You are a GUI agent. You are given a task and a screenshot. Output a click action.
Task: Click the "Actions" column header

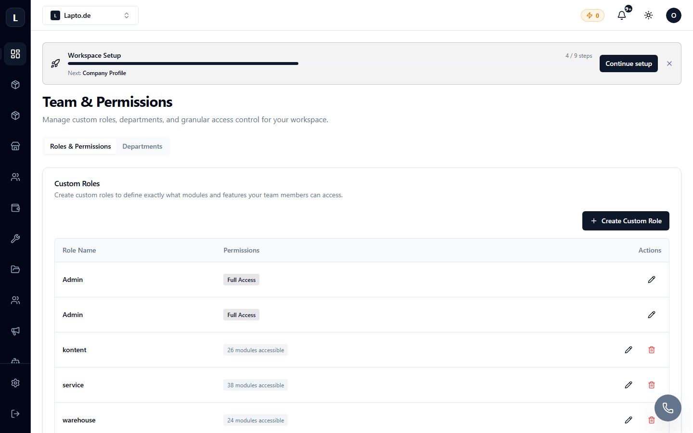pos(650,250)
